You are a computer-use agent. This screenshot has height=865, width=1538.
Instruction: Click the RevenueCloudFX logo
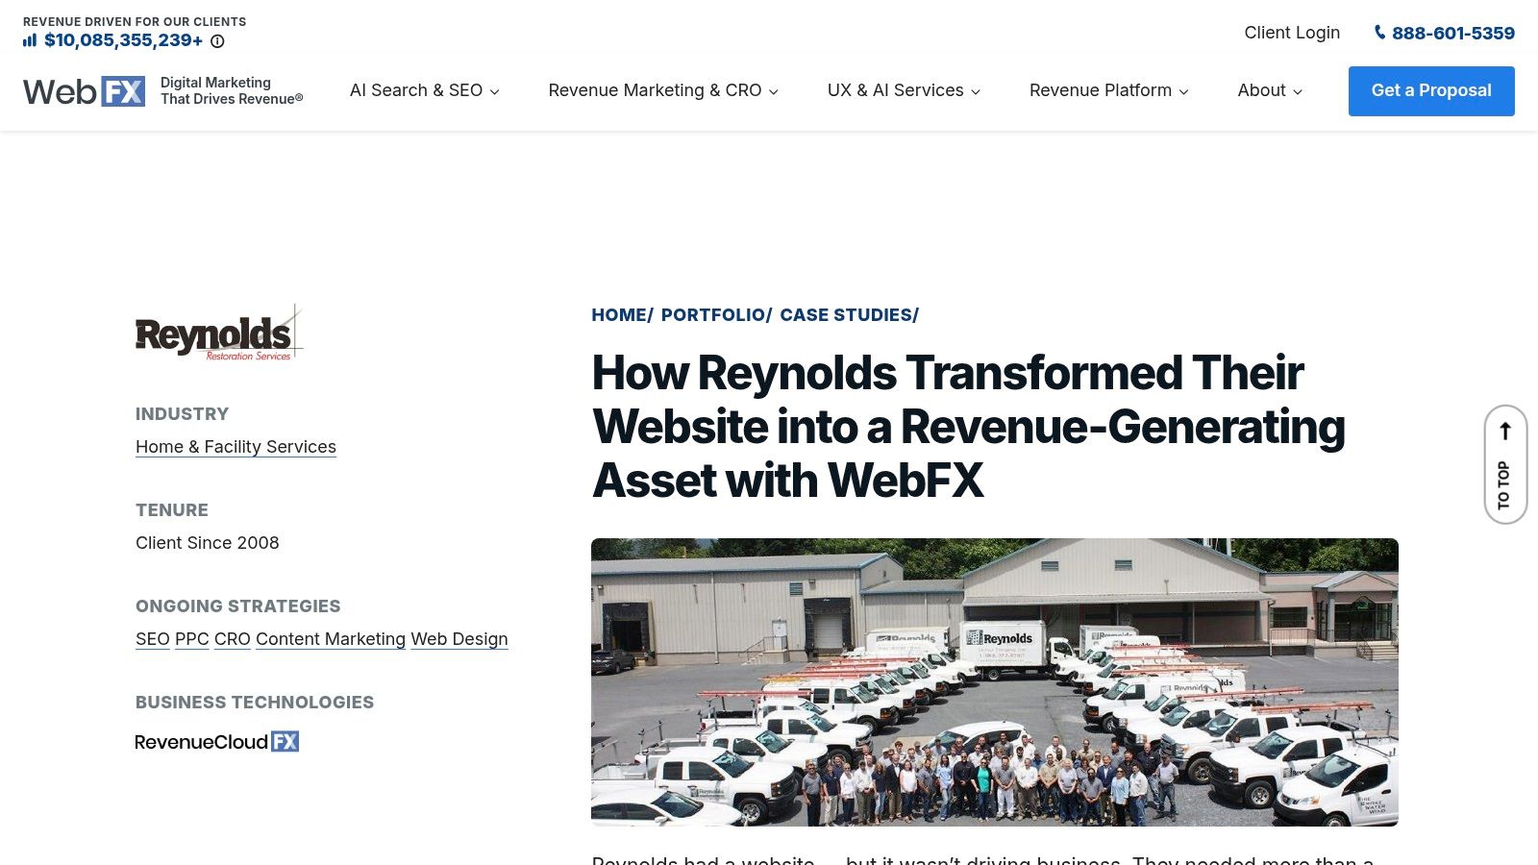[x=217, y=741]
